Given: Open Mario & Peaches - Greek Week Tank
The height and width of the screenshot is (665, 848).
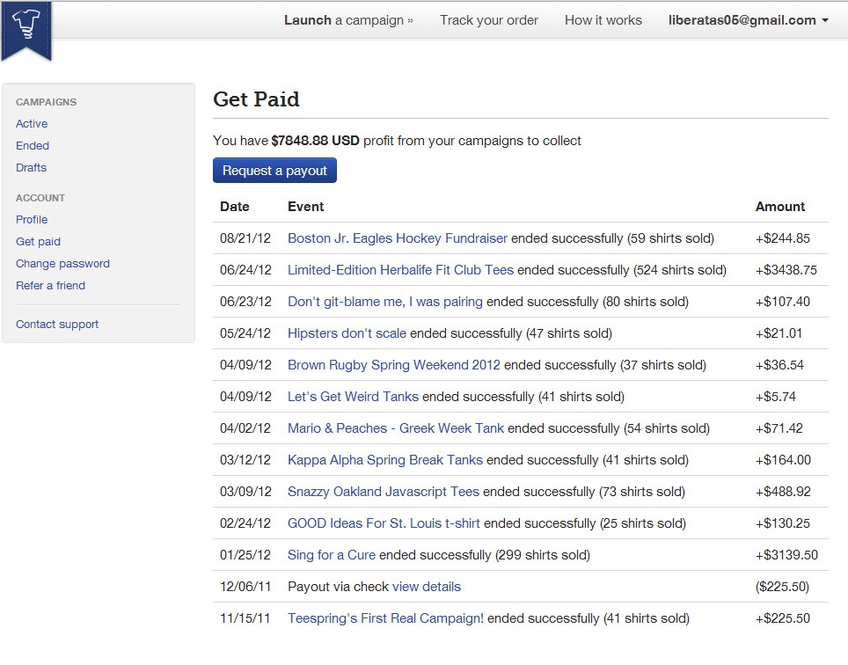Looking at the screenshot, I should point(395,428).
